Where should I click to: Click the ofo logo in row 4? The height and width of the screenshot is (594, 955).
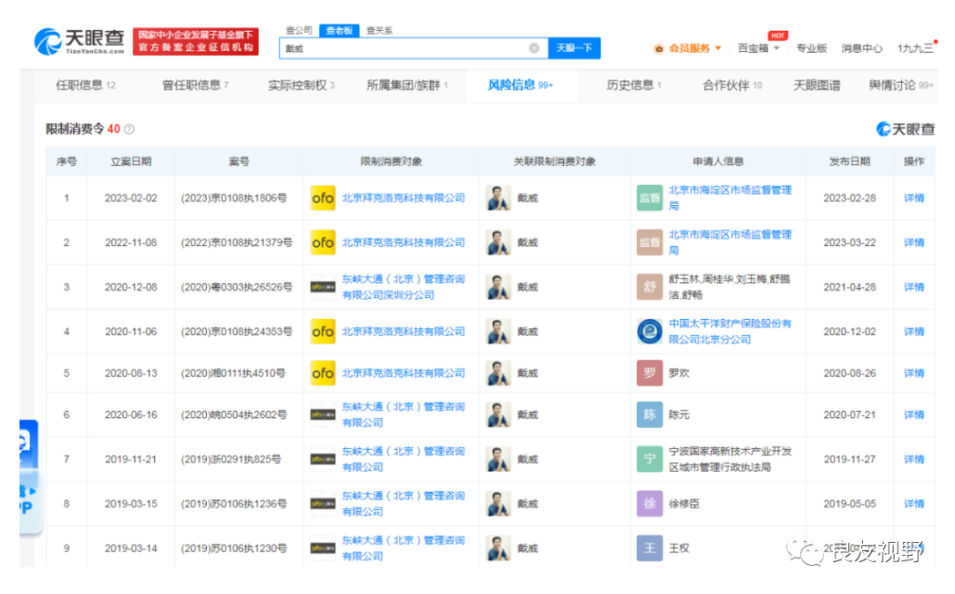pyautogui.click(x=323, y=331)
